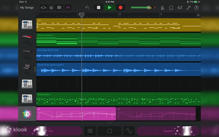Screen dimensions: 219x137
Task: Tap the Repeater effect pad
Action: click(168, 131)
